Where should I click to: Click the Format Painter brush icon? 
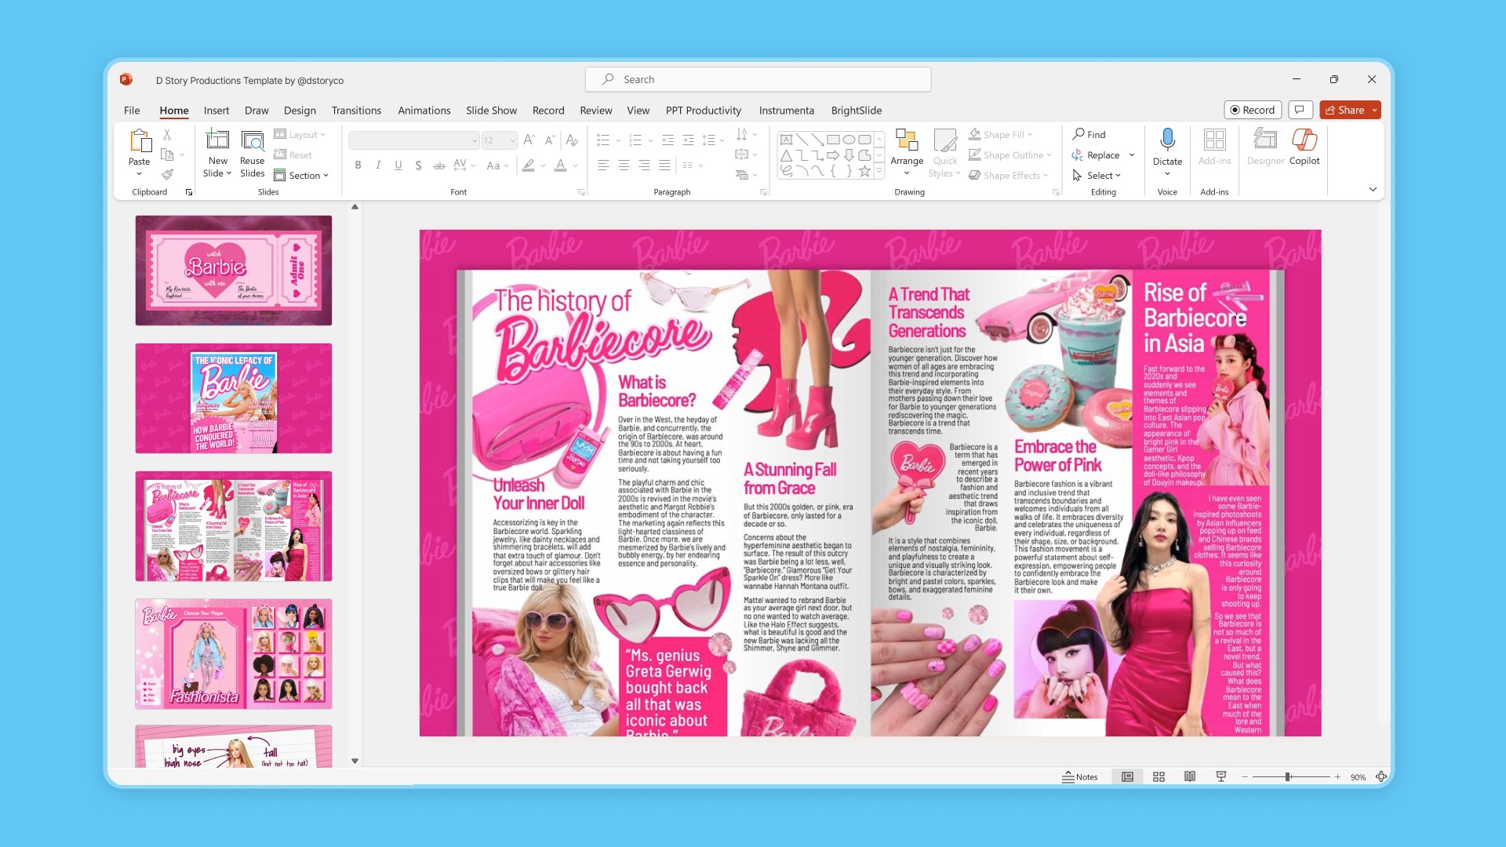tap(167, 174)
